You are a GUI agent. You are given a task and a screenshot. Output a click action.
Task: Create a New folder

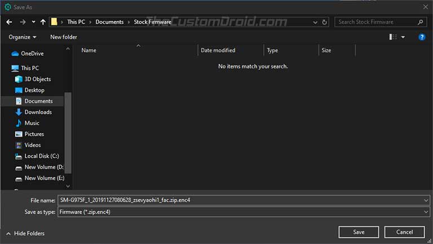point(64,37)
